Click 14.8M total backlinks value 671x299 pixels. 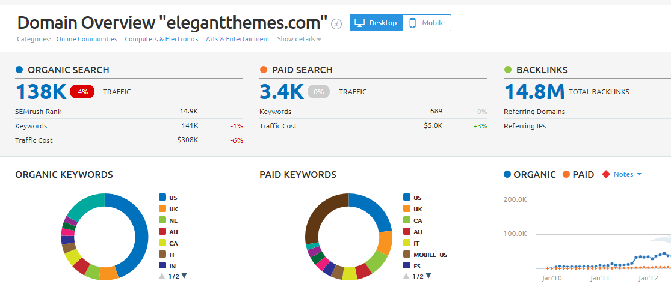point(534,92)
